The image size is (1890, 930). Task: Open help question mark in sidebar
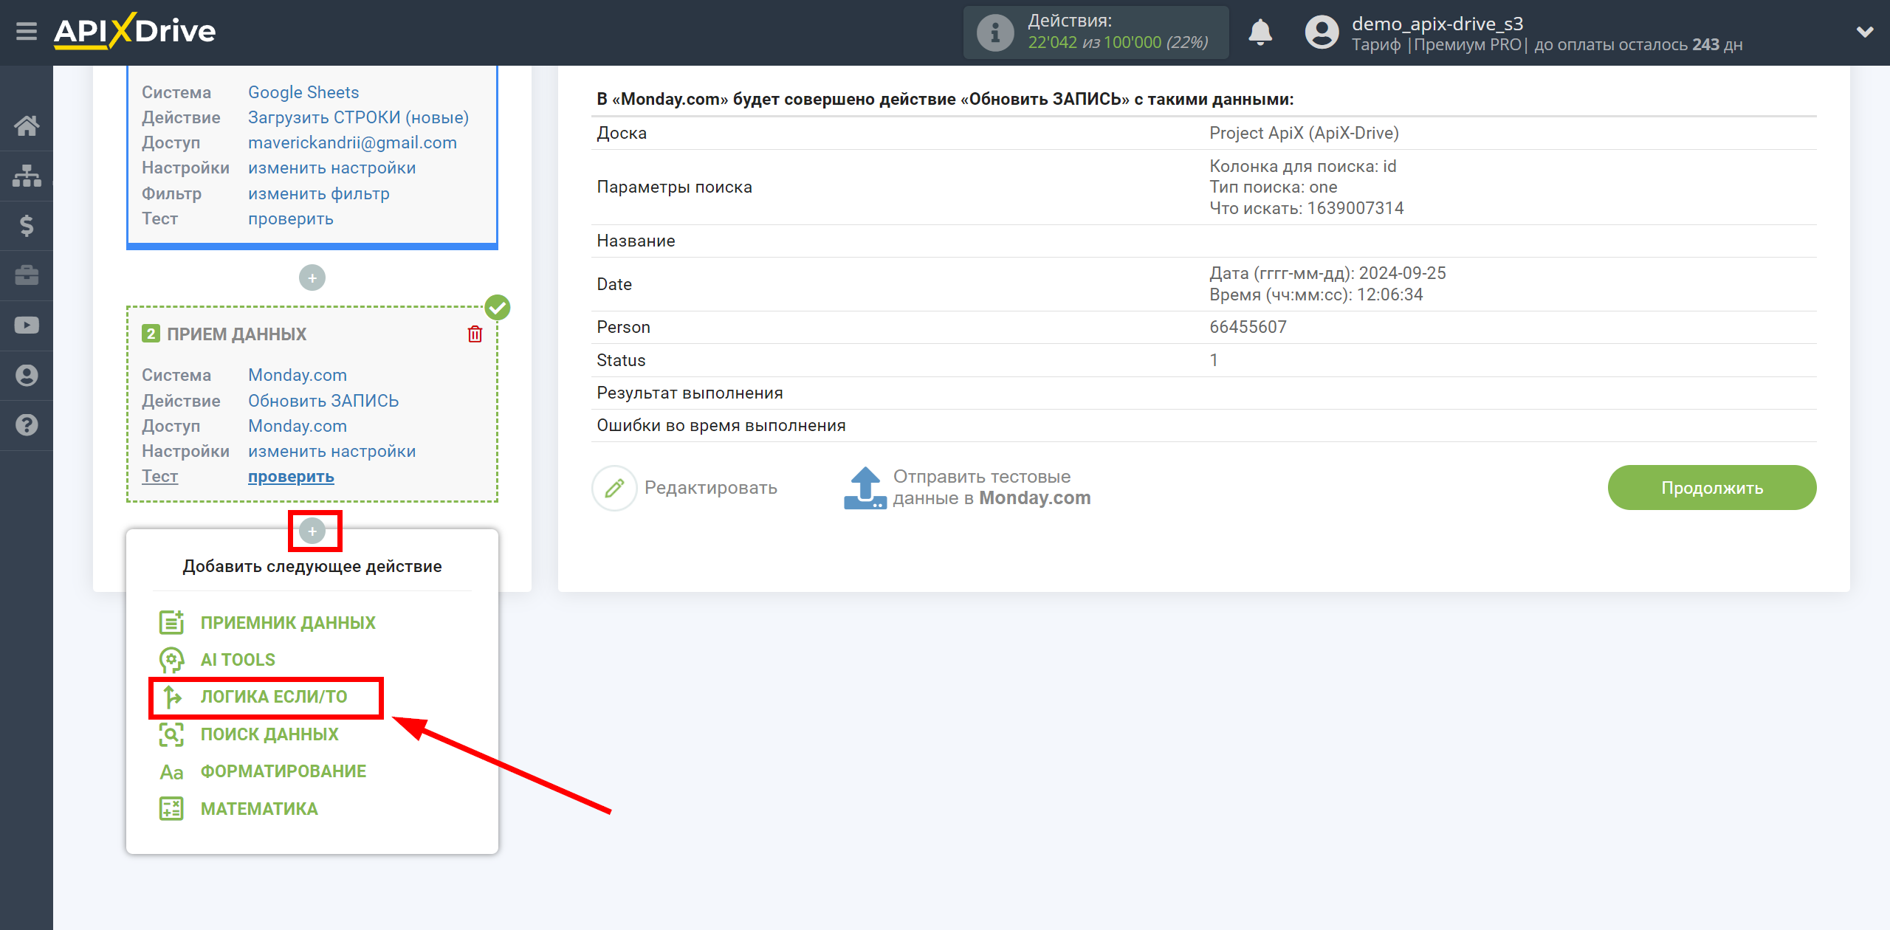(x=27, y=425)
